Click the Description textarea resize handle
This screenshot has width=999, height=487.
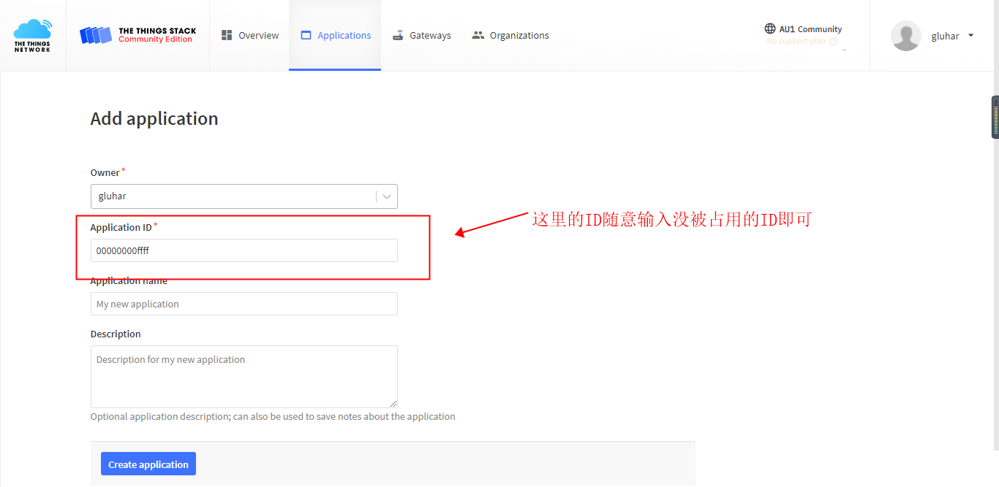(393, 403)
